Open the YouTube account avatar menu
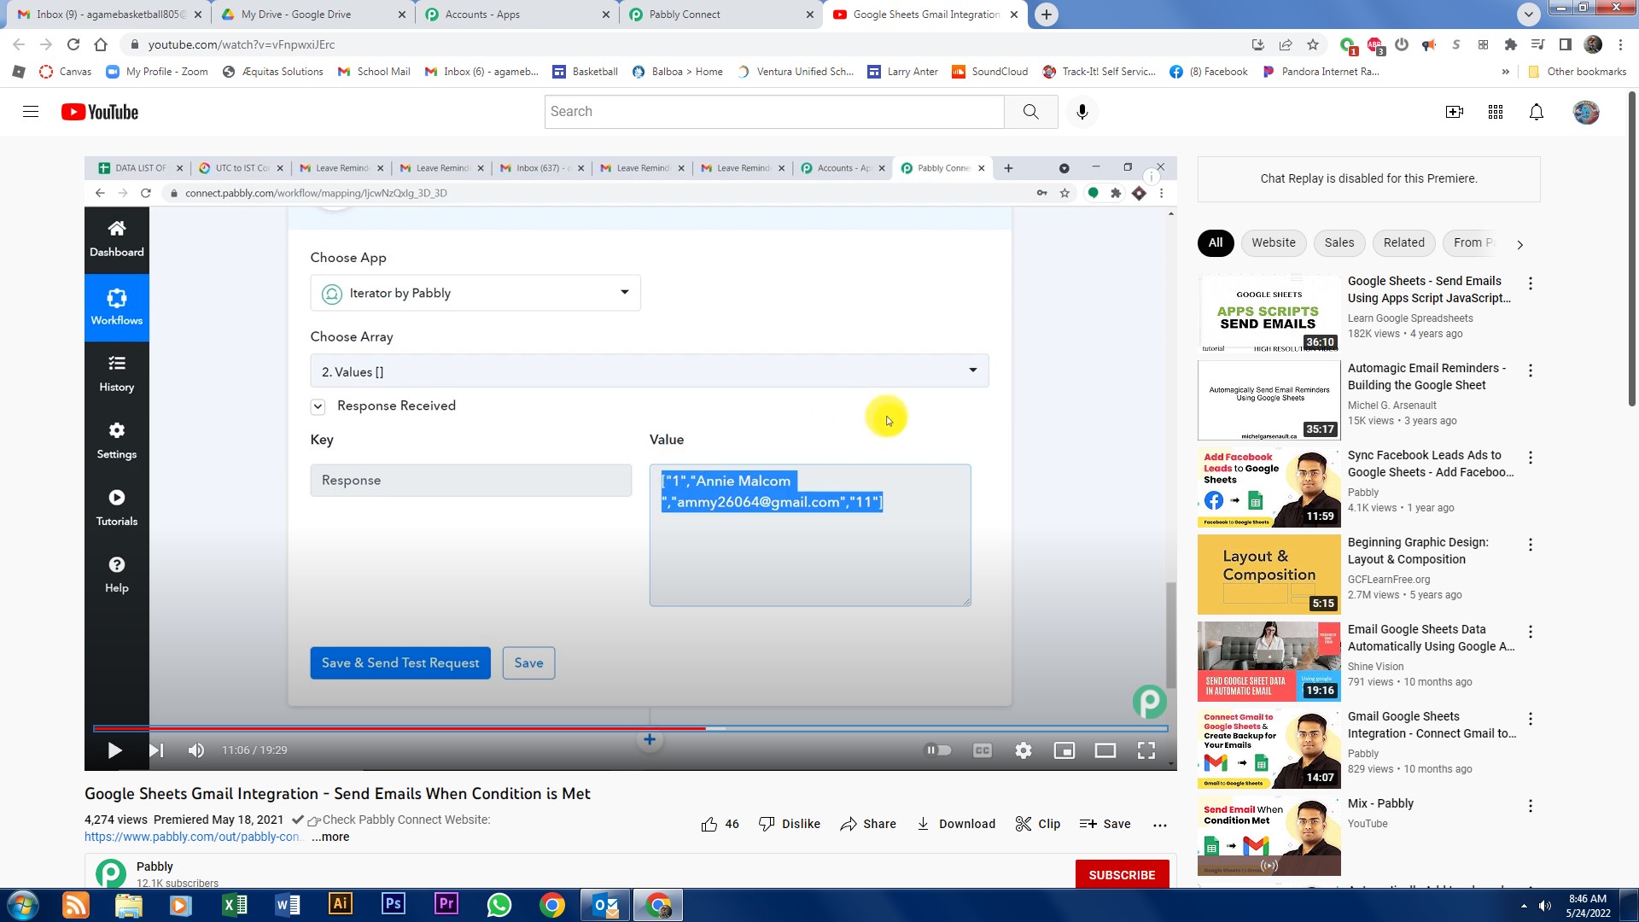The height and width of the screenshot is (922, 1639). [1586, 112]
